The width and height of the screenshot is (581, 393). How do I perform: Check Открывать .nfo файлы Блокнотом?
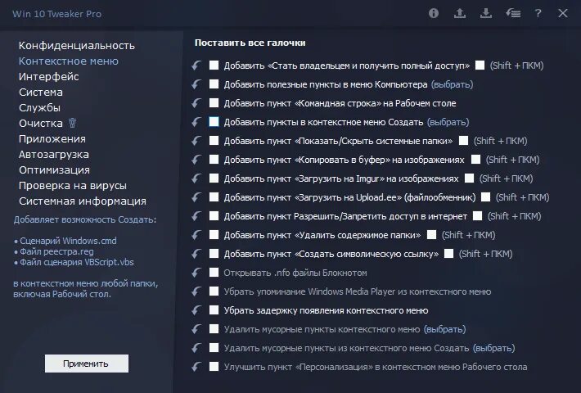pyautogui.click(x=214, y=273)
